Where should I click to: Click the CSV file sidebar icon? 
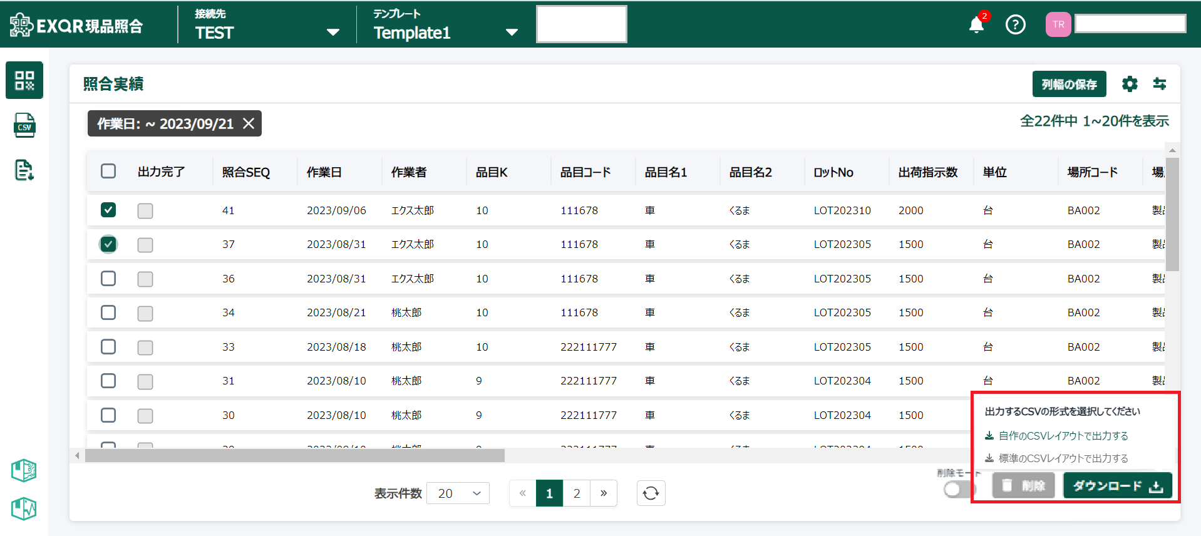click(x=24, y=125)
